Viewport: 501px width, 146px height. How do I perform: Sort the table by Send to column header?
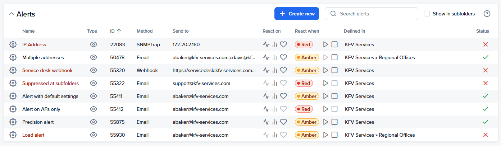pos(181,31)
